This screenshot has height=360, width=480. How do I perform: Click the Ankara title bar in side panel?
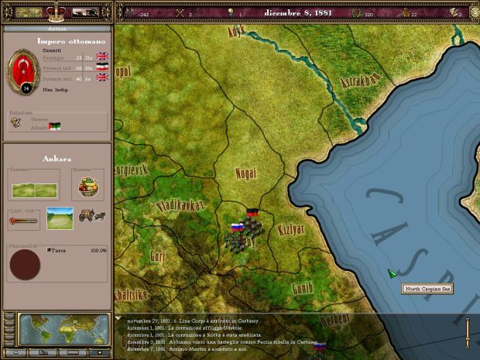pos(57,29)
